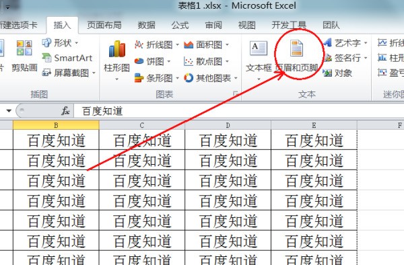The width and height of the screenshot is (404, 265).
Task: Select first-row 百度知道 cell in column B
Action: point(56,140)
